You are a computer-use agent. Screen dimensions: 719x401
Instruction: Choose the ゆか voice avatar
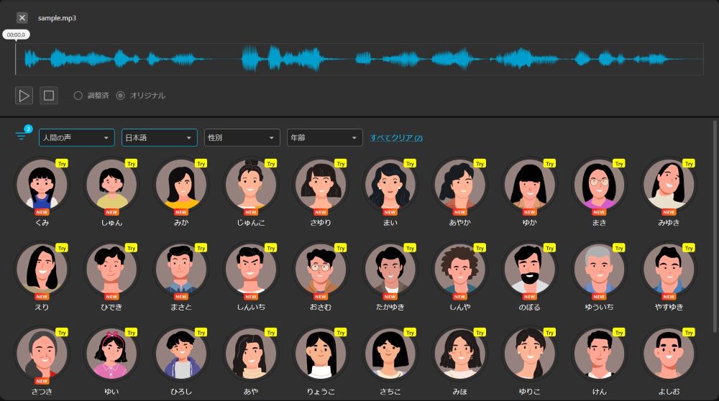(x=530, y=184)
